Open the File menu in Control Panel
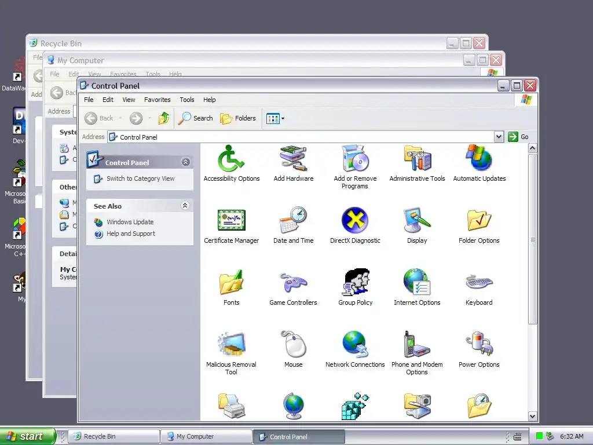The height and width of the screenshot is (445, 593). [89, 100]
